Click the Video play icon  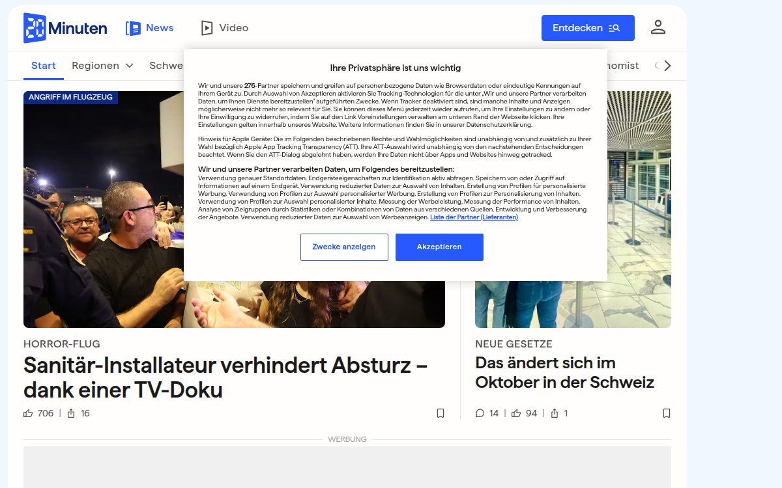click(x=207, y=28)
